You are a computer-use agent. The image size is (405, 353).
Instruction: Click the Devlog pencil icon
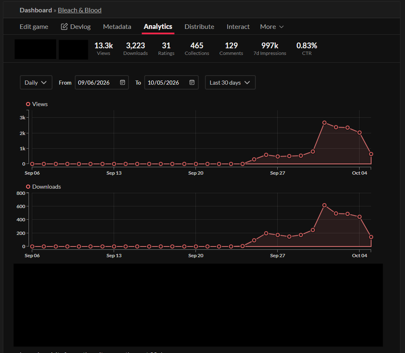coord(64,26)
